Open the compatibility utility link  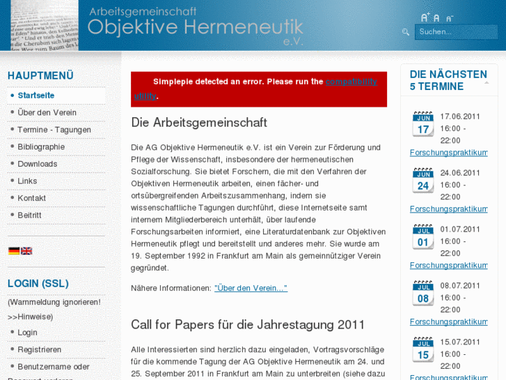(351, 82)
